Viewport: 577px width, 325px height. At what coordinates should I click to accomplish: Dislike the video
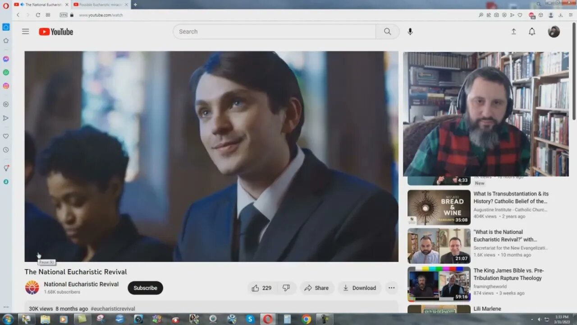(x=286, y=288)
